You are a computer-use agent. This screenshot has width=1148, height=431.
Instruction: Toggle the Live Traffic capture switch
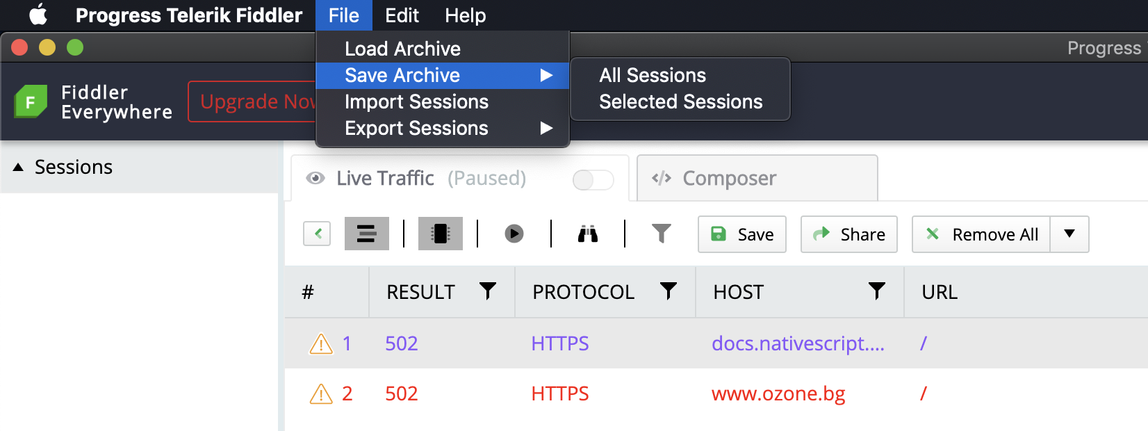pos(593,180)
